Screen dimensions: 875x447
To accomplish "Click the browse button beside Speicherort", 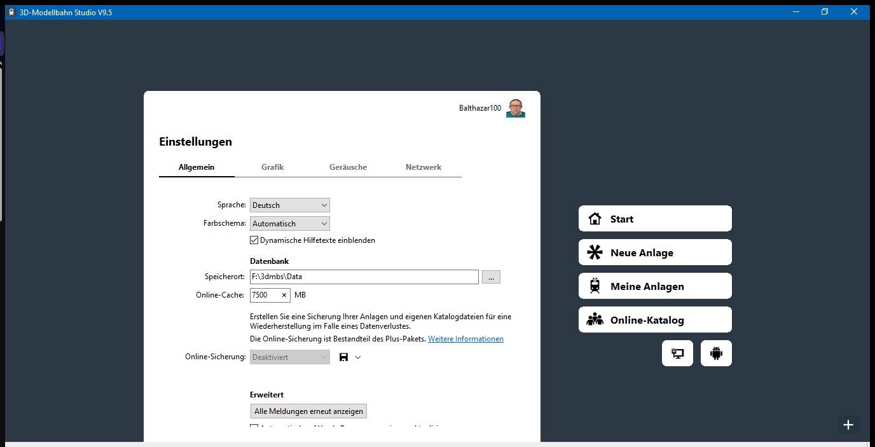I will 491,277.
